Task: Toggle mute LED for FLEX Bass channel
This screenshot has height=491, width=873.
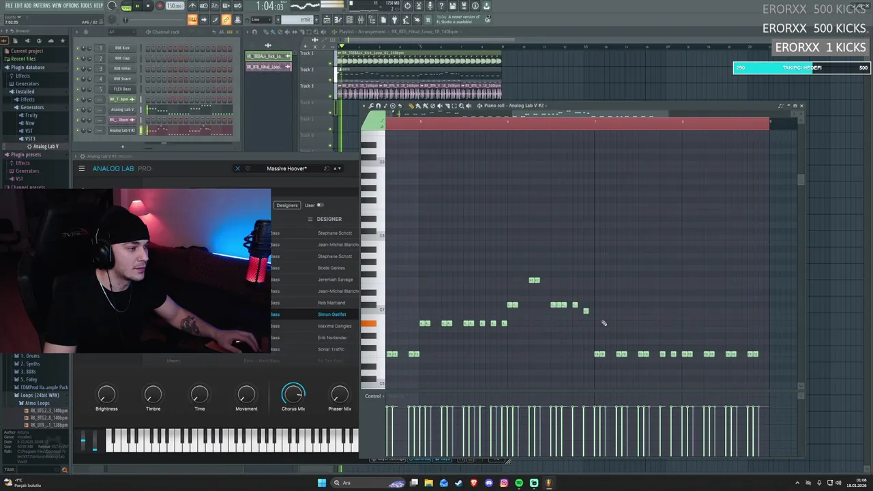Action: tap(78, 89)
